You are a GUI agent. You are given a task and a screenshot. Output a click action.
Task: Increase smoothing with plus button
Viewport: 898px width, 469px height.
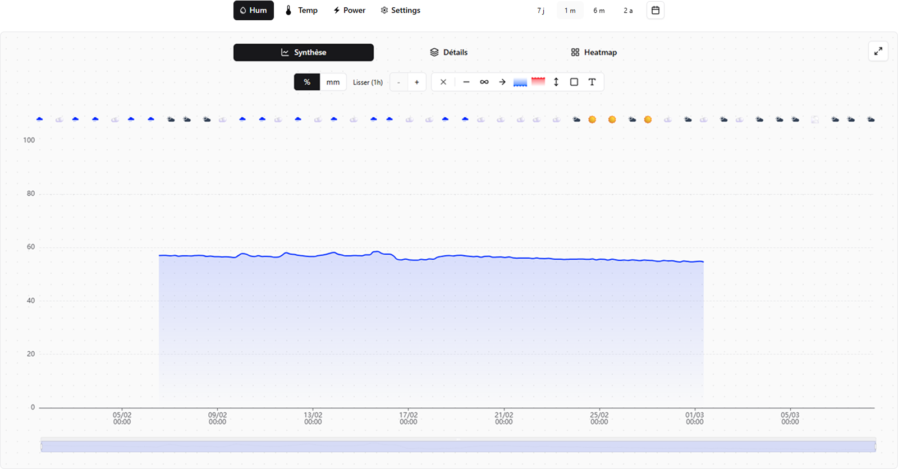point(416,82)
